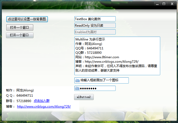Click the alButton2 button

(84, 97)
